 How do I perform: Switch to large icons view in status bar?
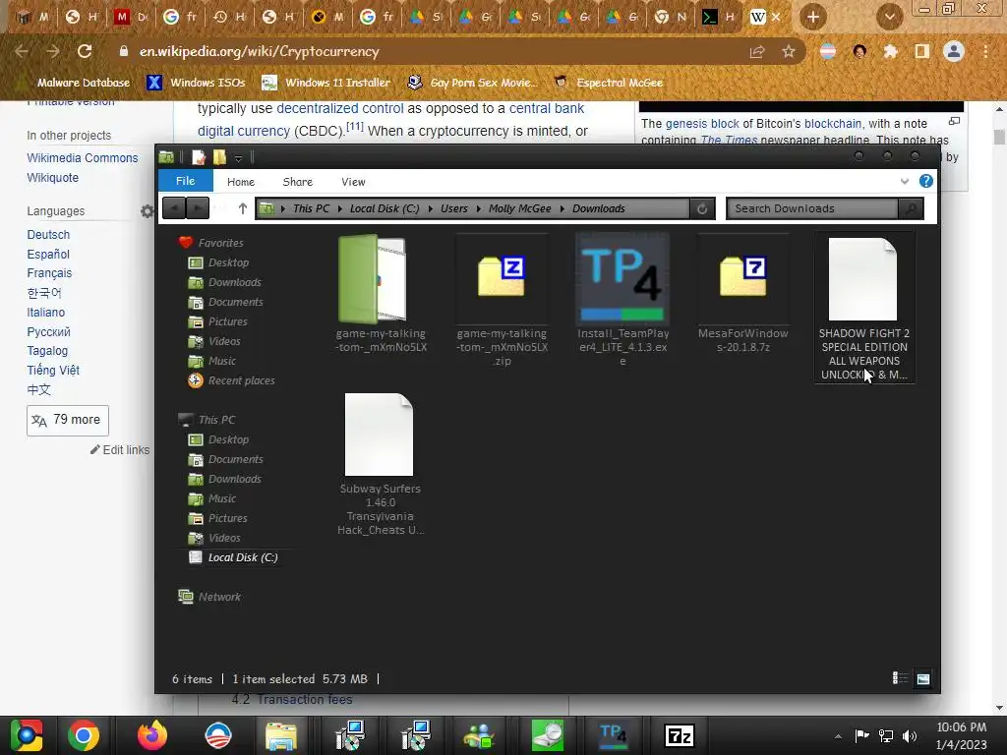pyautogui.click(x=922, y=678)
